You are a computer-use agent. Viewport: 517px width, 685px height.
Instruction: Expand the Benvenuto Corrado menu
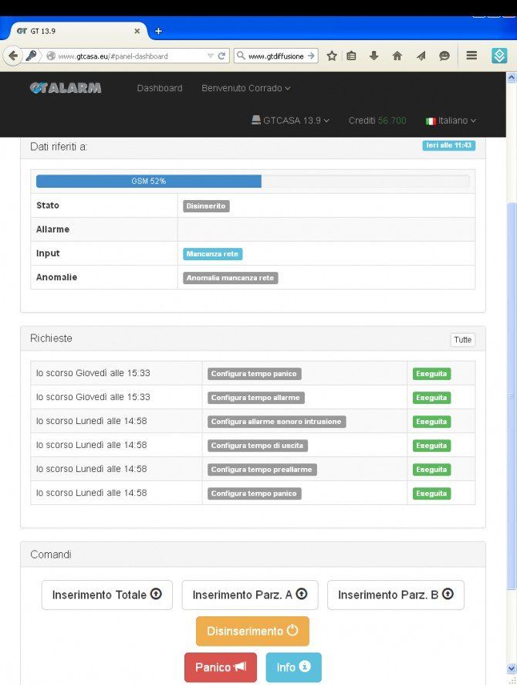[x=246, y=88]
